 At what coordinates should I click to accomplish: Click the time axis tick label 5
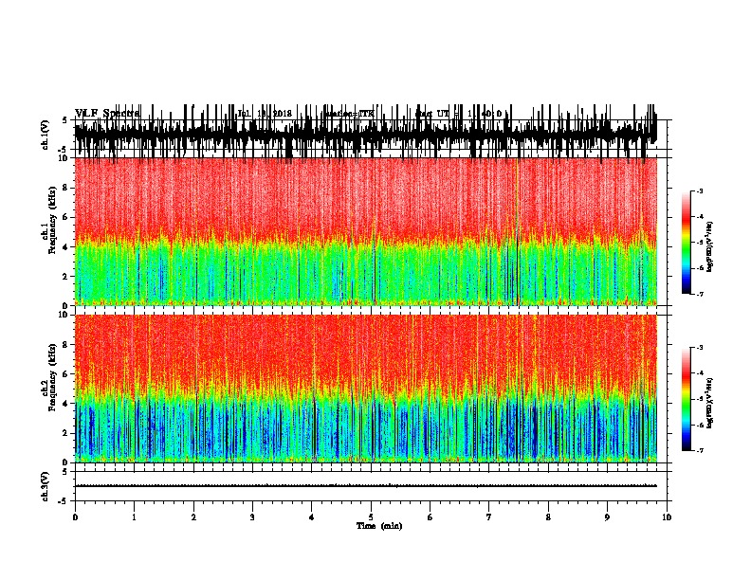[371, 517]
